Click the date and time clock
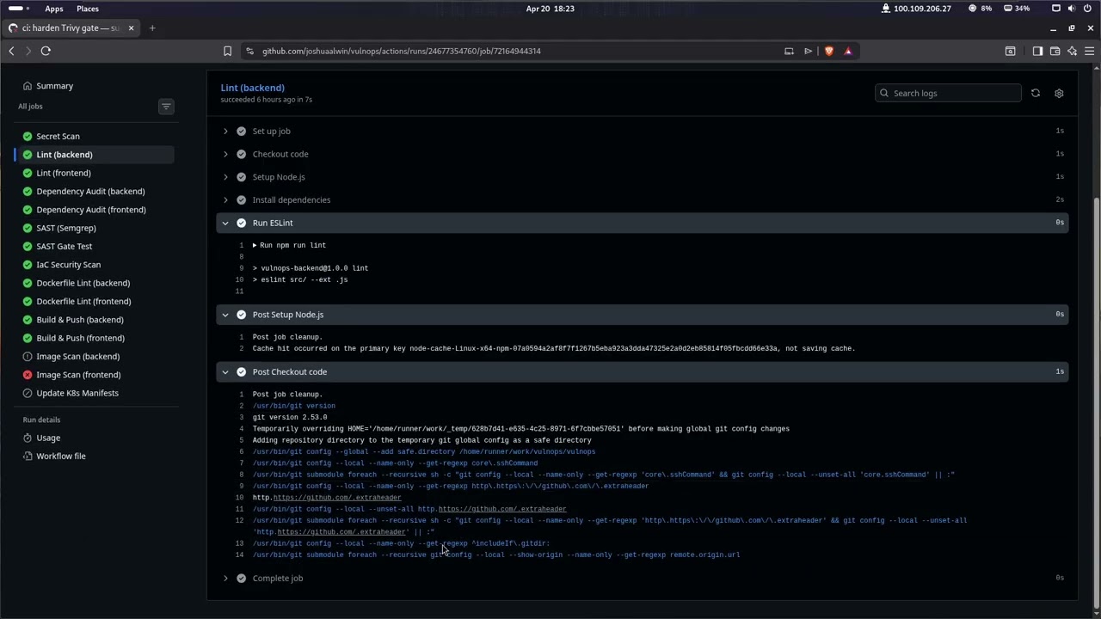The width and height of the screenshot is (1101, 619). pos(550,9)
